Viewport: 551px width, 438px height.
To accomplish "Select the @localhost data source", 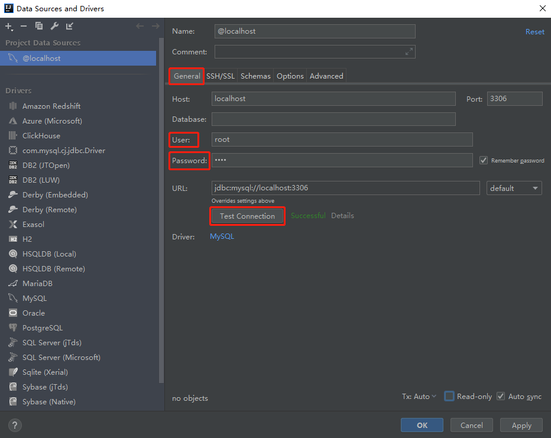I will pos(78,59).
